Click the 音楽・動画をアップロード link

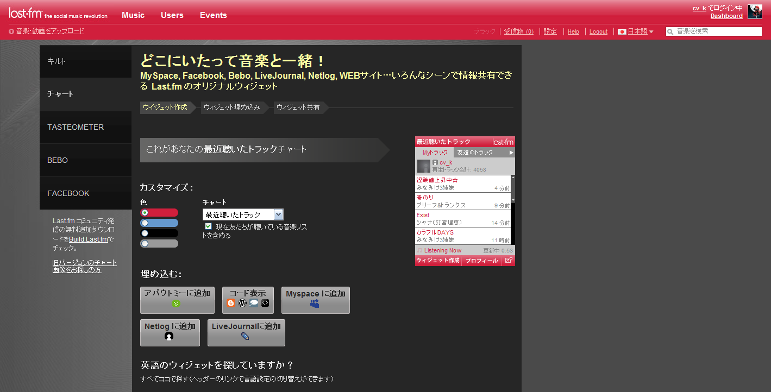[x=50, y=31]
